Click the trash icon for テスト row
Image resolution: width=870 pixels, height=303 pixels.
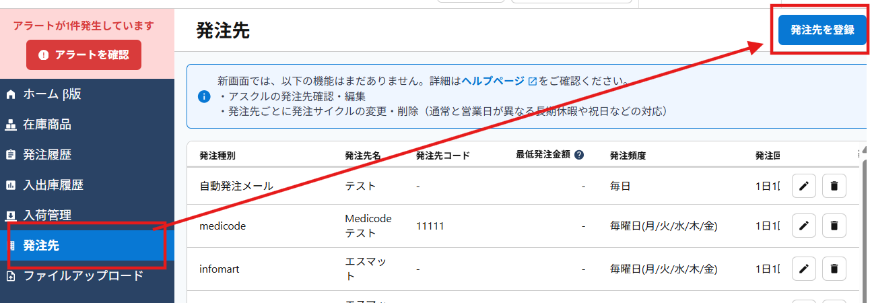[x=834, y=186]
